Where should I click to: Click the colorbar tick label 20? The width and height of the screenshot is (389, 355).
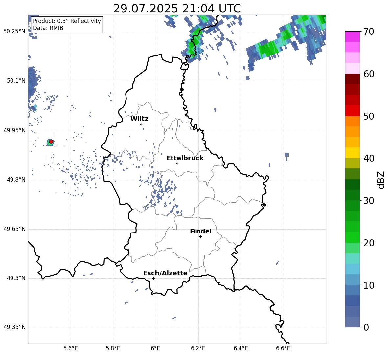pyautogui.click(x=369, y=243)
